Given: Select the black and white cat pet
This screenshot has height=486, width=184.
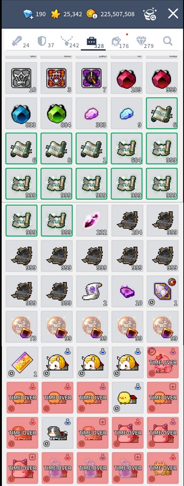Looking at the screenshot, I should point(57,433).
